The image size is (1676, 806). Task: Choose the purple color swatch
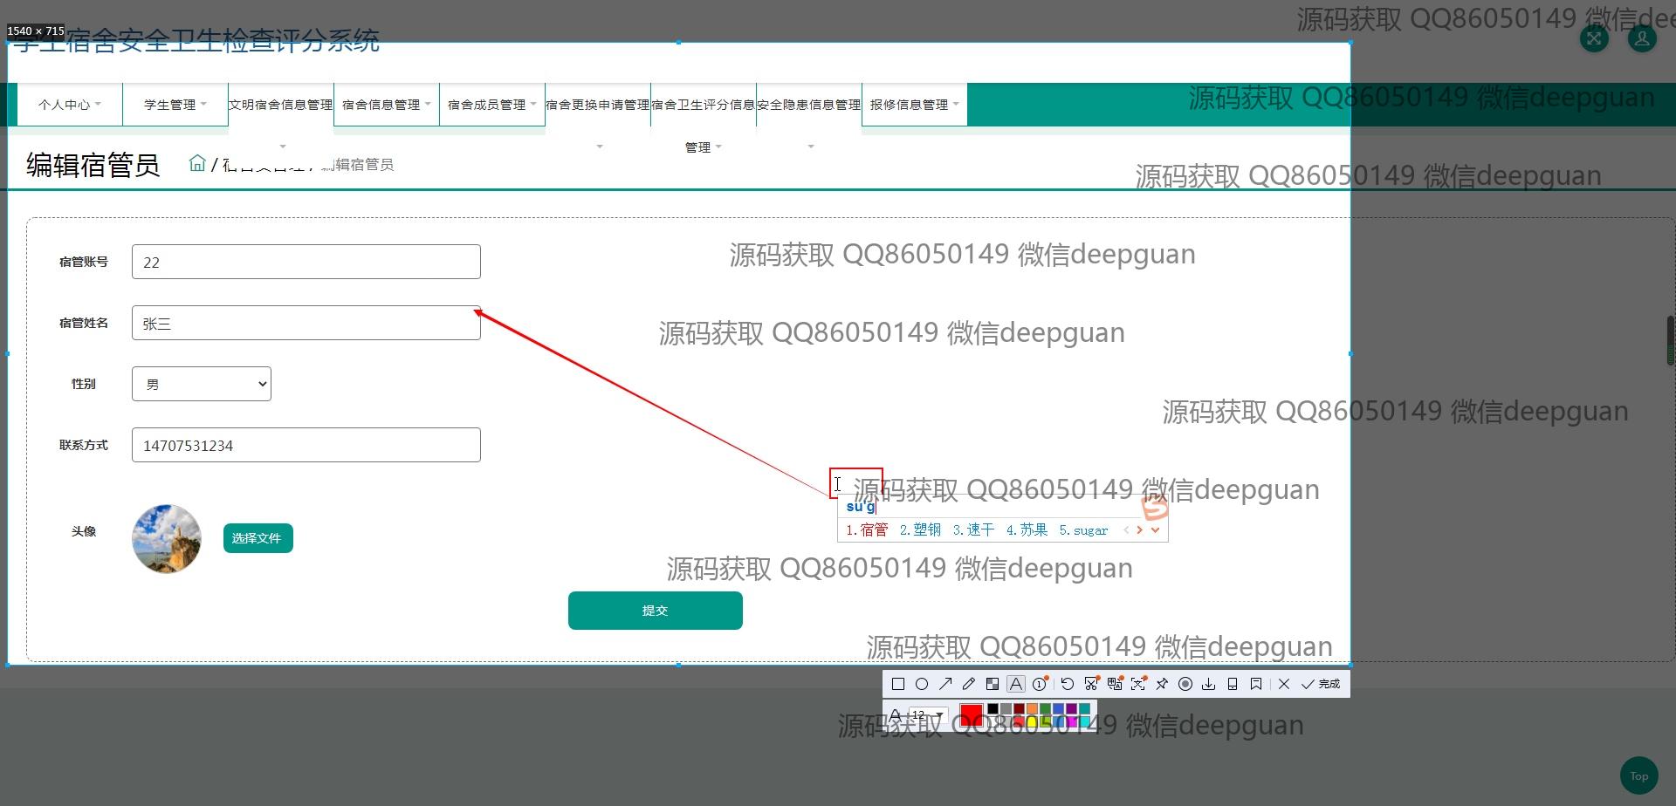1071,709
